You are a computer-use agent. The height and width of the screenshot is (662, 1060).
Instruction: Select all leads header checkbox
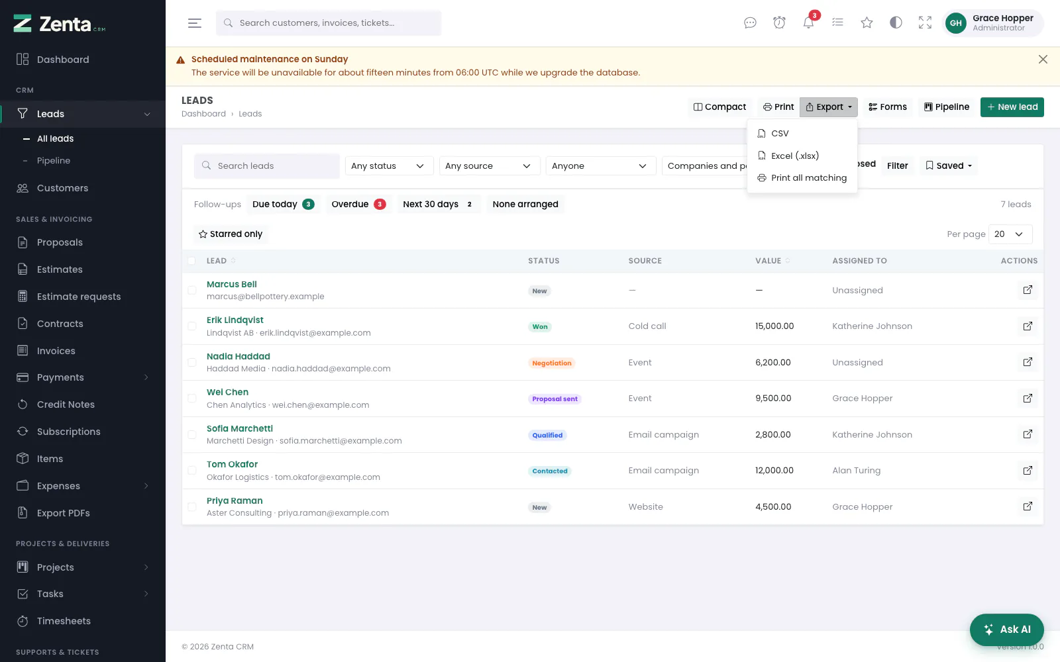pyautogui.click(x=191, y=261)
